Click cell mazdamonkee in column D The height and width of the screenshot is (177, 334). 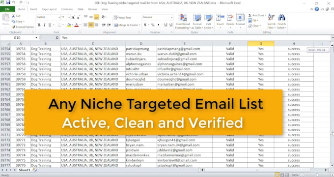(x=141, y=155)
